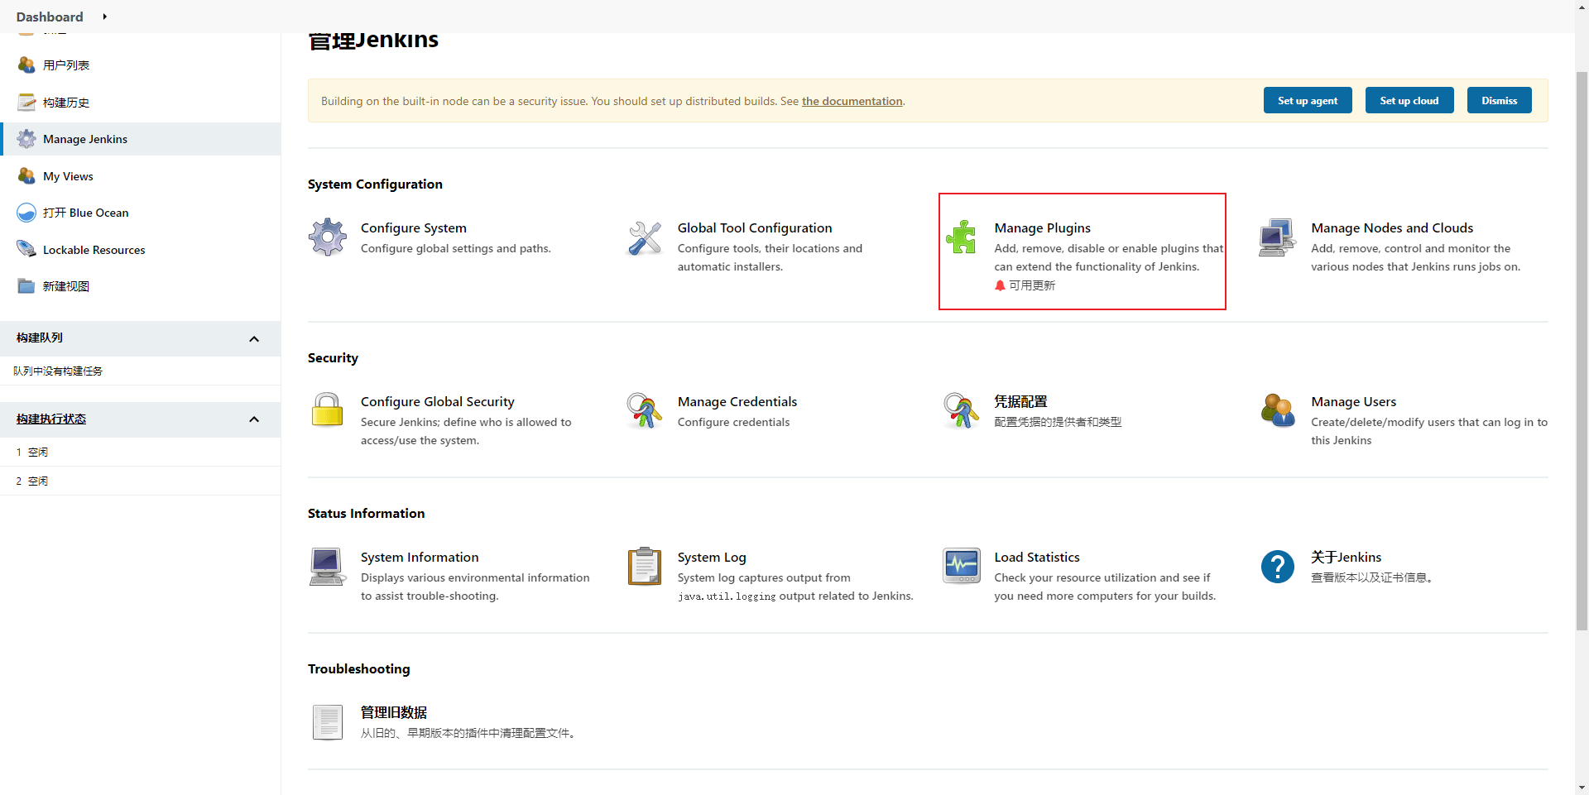Click the Manage Credentials keys icon
The height and width of the screenshot is (795, 1589).
click(645, 410)
